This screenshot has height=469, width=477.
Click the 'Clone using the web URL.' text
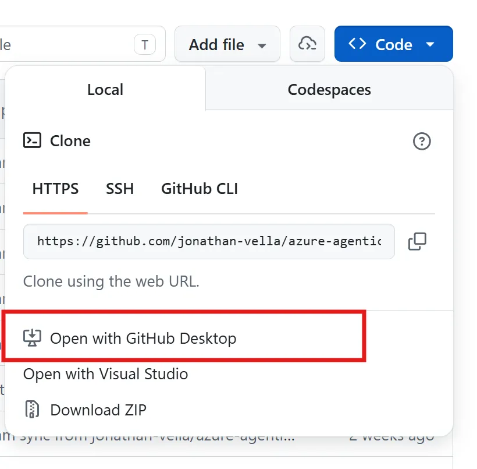pos(111,281)
